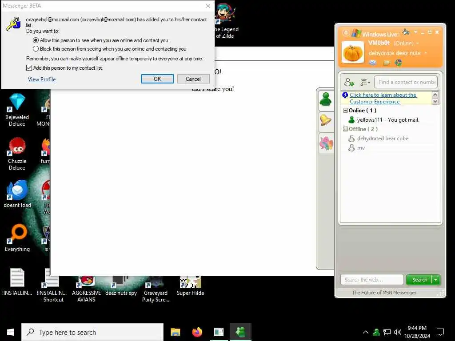
Task: Collapse the Offline ( 2 ) group
Action: point(345,129)
